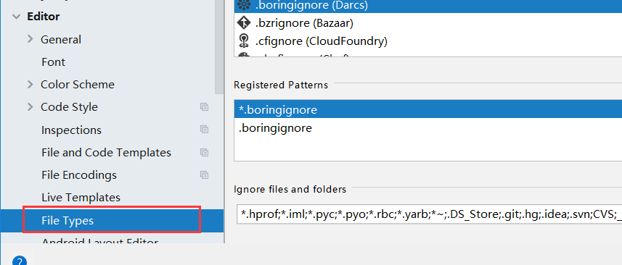Select the .bzrignore (Bazaar) file type
Screen dimensions: 622x265
tap(428, 23)
